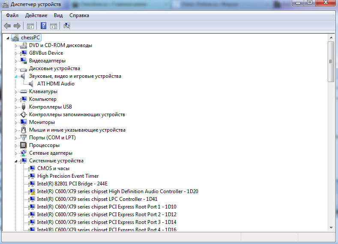Image resolution: width=338 pixels, height=244 pixels.
Task: Click the Порты (COM и LPT) icon
Action: 23,138
